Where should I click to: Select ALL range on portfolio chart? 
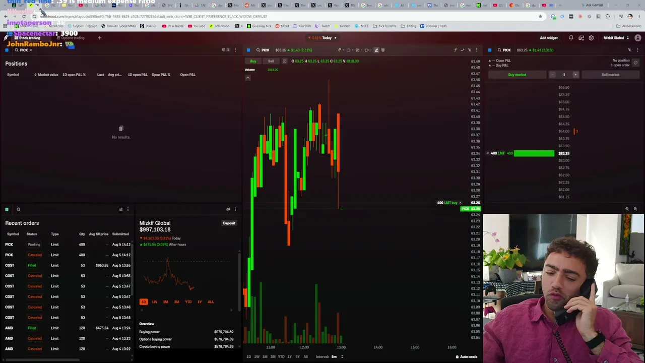click(211, 302)
